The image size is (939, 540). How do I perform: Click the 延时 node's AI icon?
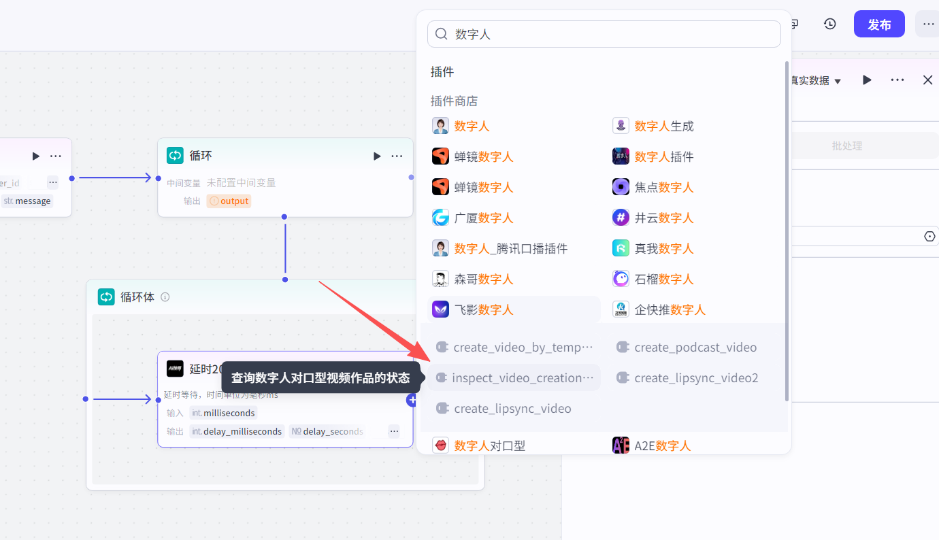pos(175,369)
